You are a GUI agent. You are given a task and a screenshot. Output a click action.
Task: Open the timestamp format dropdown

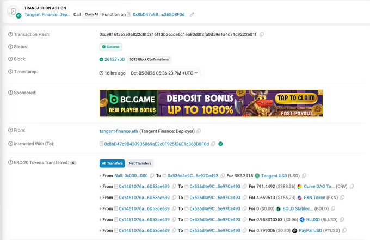point(164,73)
